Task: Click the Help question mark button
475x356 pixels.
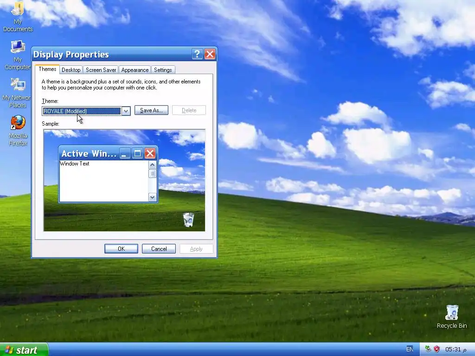Action: [x=197, y=54]
